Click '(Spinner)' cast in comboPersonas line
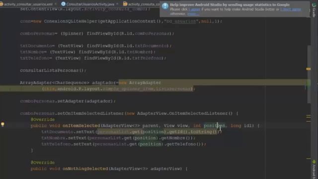The height and width of the screenshot is (179, 318). pyautogui.click(x=72, y=33)
